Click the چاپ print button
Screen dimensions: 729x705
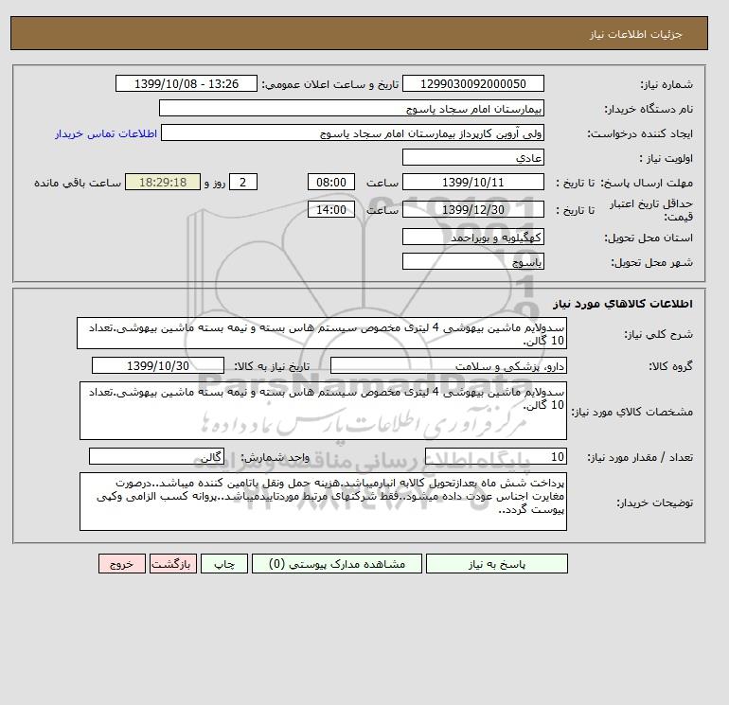tap(224, 564)
